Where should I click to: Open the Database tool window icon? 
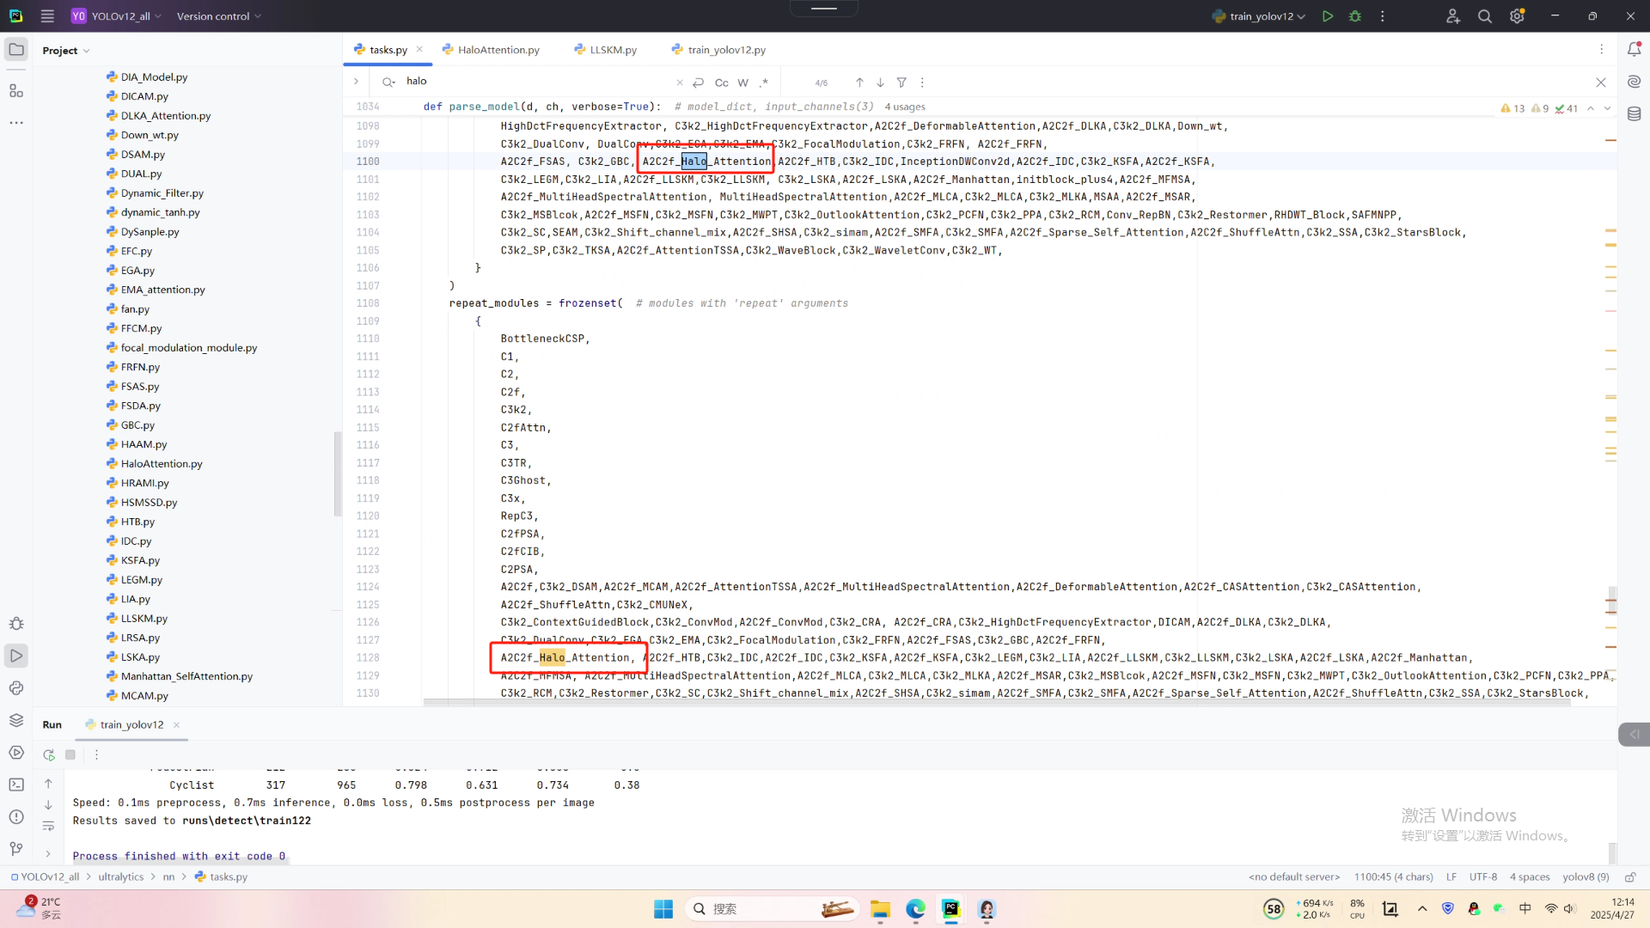tap(1634, 114)
